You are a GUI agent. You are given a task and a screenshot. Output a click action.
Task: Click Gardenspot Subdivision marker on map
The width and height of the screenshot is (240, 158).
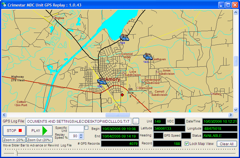[x=143, y=81]
